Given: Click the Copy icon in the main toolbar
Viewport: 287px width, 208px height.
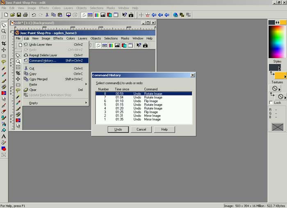Looking at the screenshot, I should [53, 15].
